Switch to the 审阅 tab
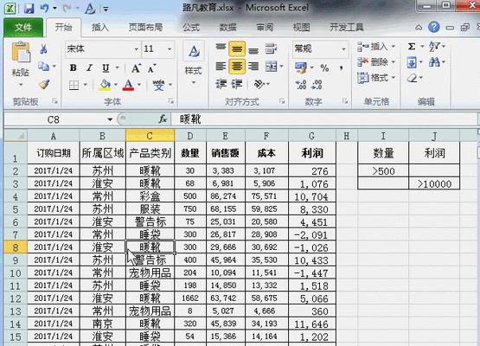Image resolution: width=480 pixels, height=346 pixels. tap(265, 28)
